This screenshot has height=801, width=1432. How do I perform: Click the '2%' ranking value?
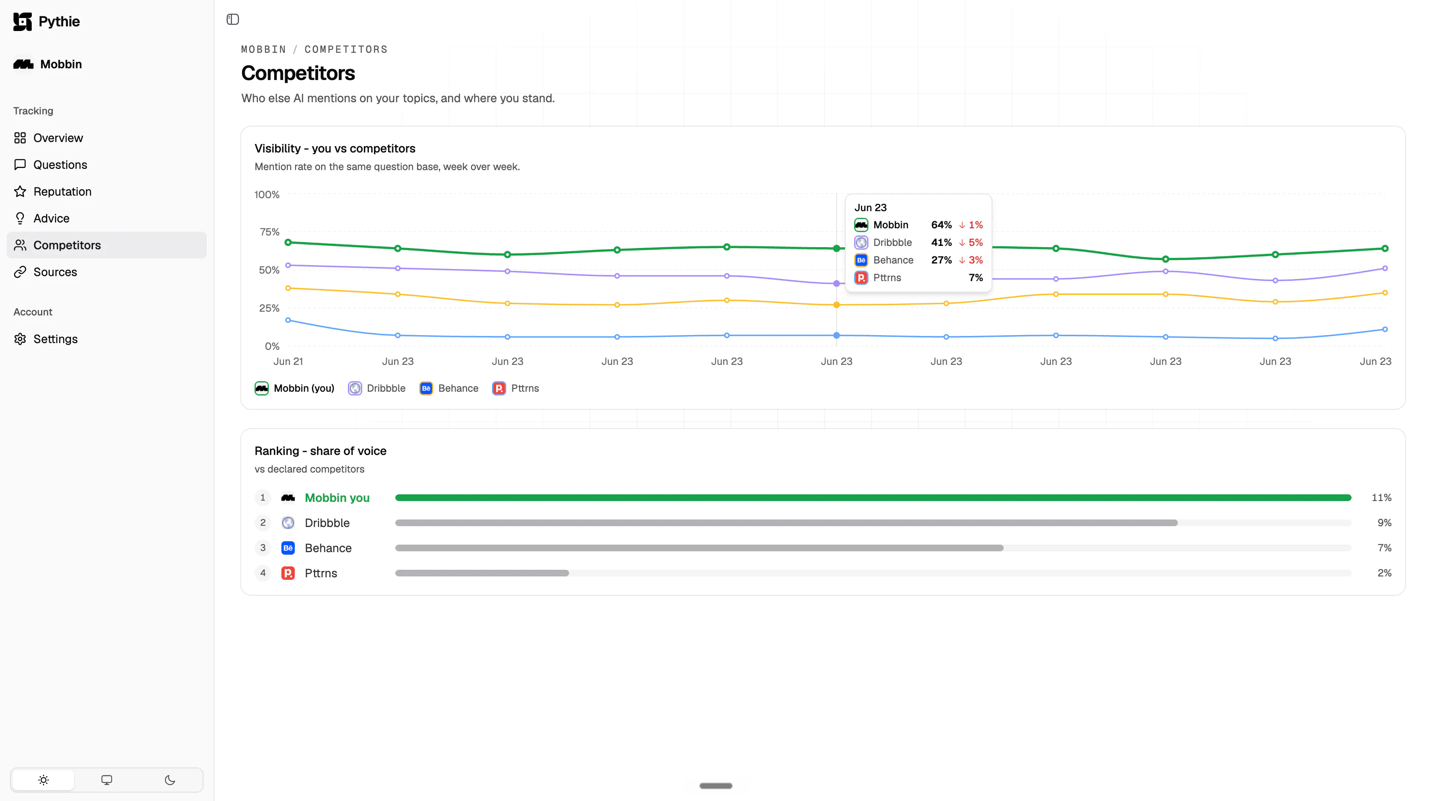(1384, 573)
